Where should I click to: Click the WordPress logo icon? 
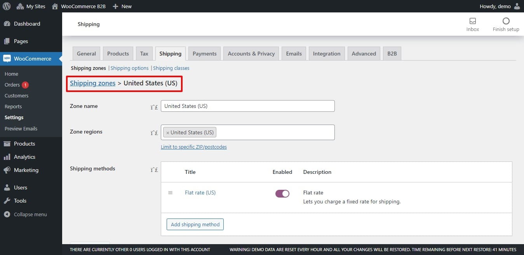[7, 6]
